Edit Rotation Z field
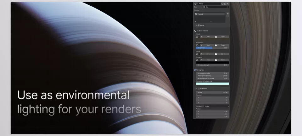Image resolution: width=302 pixels, height=136 pixels. point(212,103)
